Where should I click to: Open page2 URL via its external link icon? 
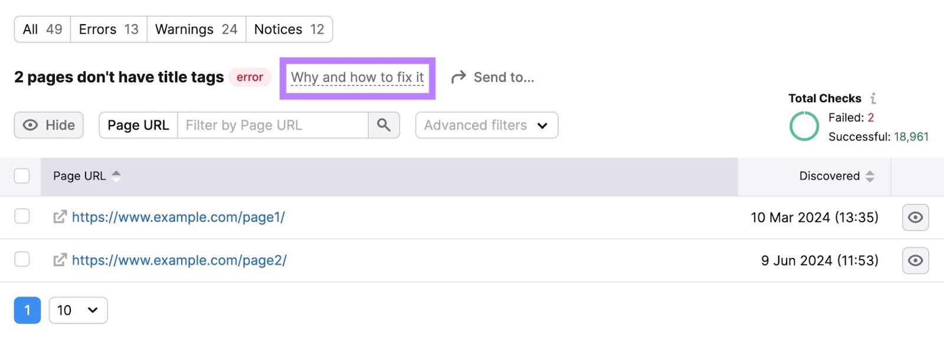click(60, 260)
